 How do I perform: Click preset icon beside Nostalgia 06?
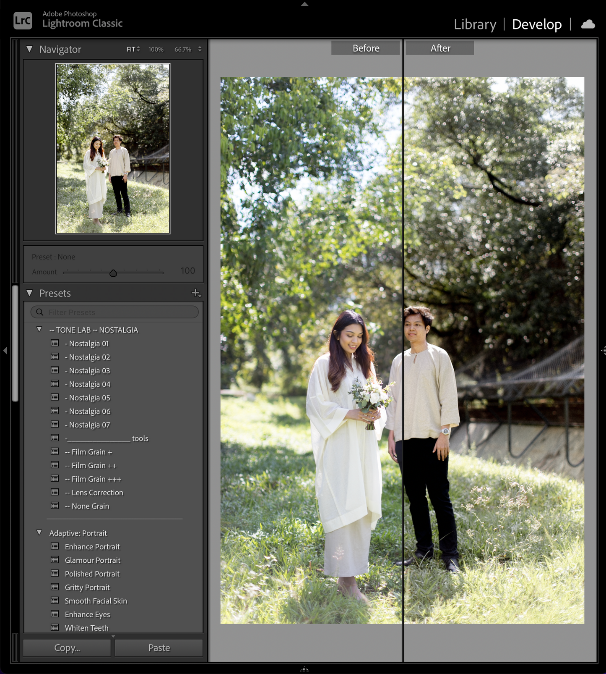click(x=55, y=411)
